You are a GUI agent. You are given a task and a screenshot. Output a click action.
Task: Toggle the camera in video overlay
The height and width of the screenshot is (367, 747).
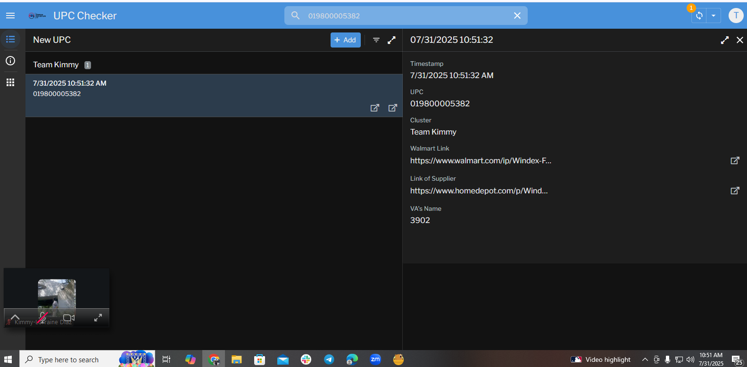click(69, 318)
